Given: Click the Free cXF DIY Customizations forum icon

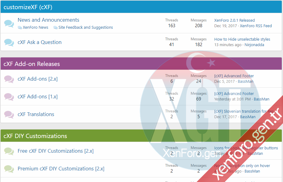Looking at the screenshot, I should (x=9, y=151).
